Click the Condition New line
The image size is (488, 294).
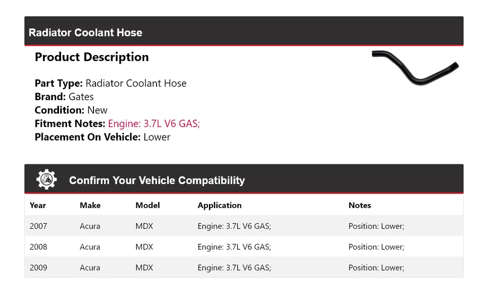click(71, 110)
